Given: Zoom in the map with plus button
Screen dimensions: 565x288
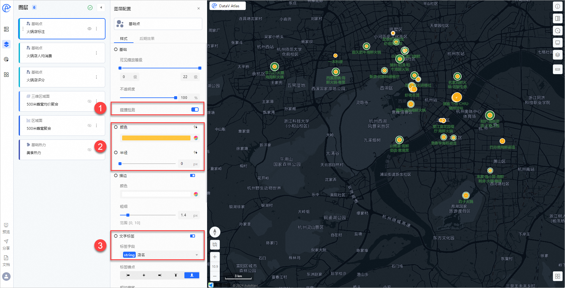Looking at the screenshot, I should 215,257.
